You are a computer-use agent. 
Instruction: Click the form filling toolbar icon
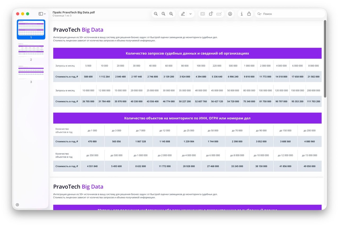tap(219, 14)
